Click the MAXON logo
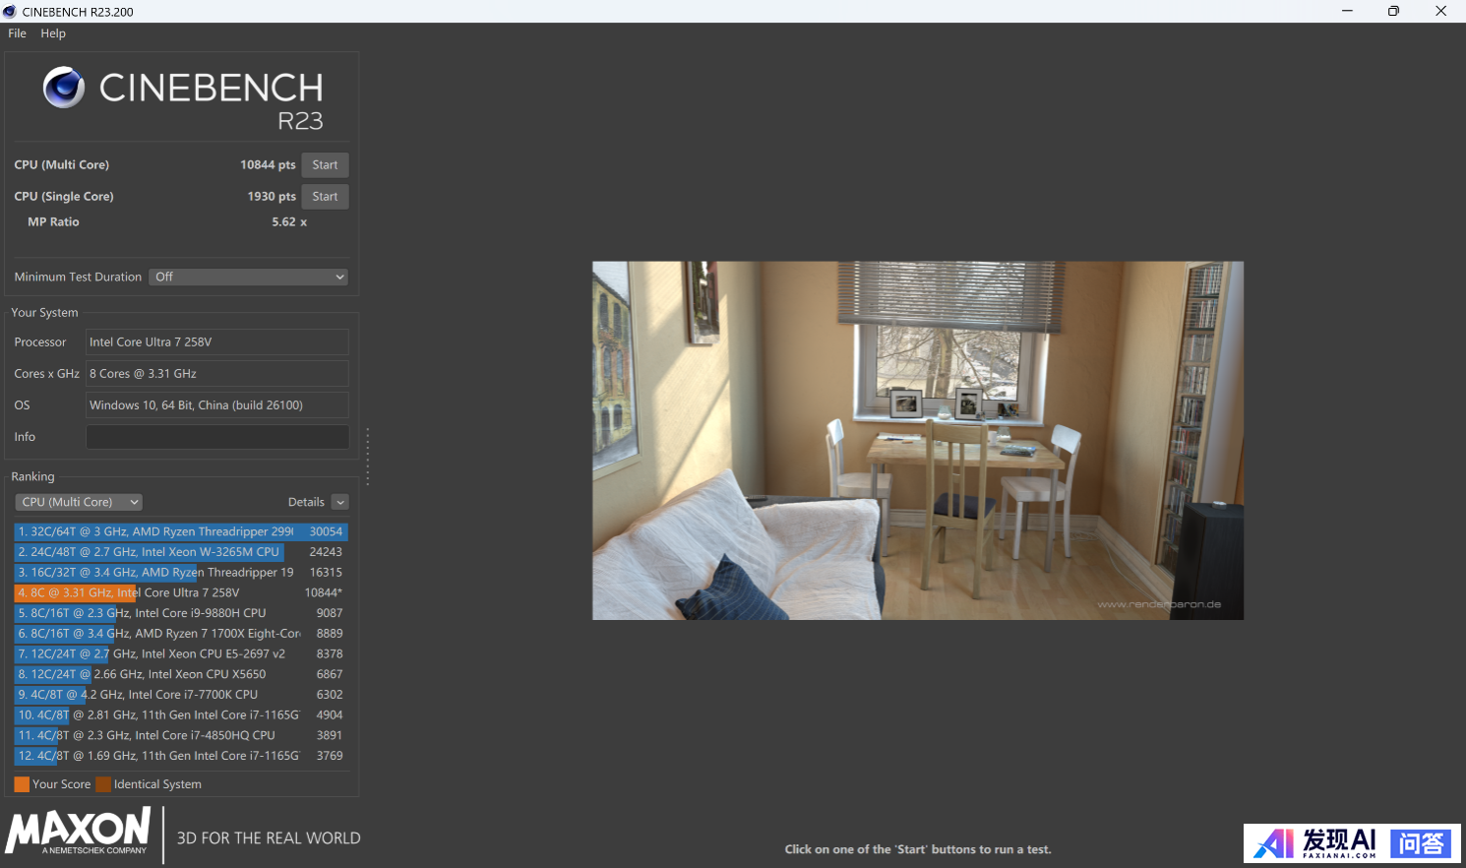1466x868 pixels. 78,831
